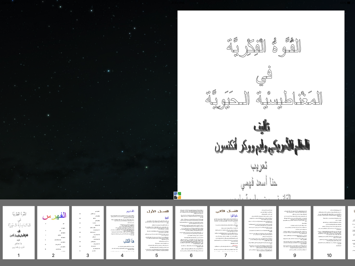Click the author name line below تأليف
Screen dimensions: 355x266
coord(262,146)
